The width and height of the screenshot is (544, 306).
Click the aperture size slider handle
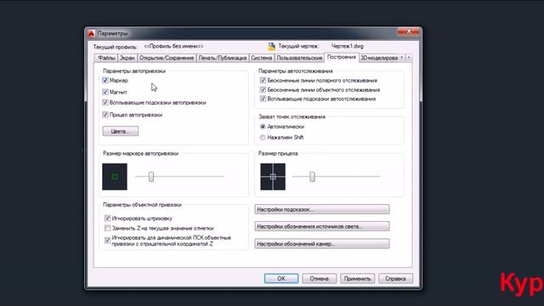tap(312, 177)
